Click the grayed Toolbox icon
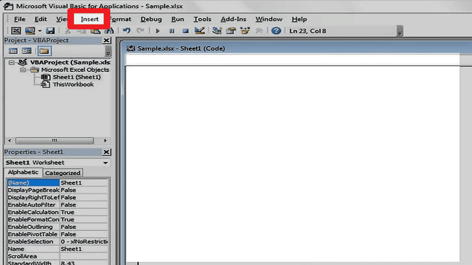The image size is (472, 265). pyautogui.click(x=259, y=31)
